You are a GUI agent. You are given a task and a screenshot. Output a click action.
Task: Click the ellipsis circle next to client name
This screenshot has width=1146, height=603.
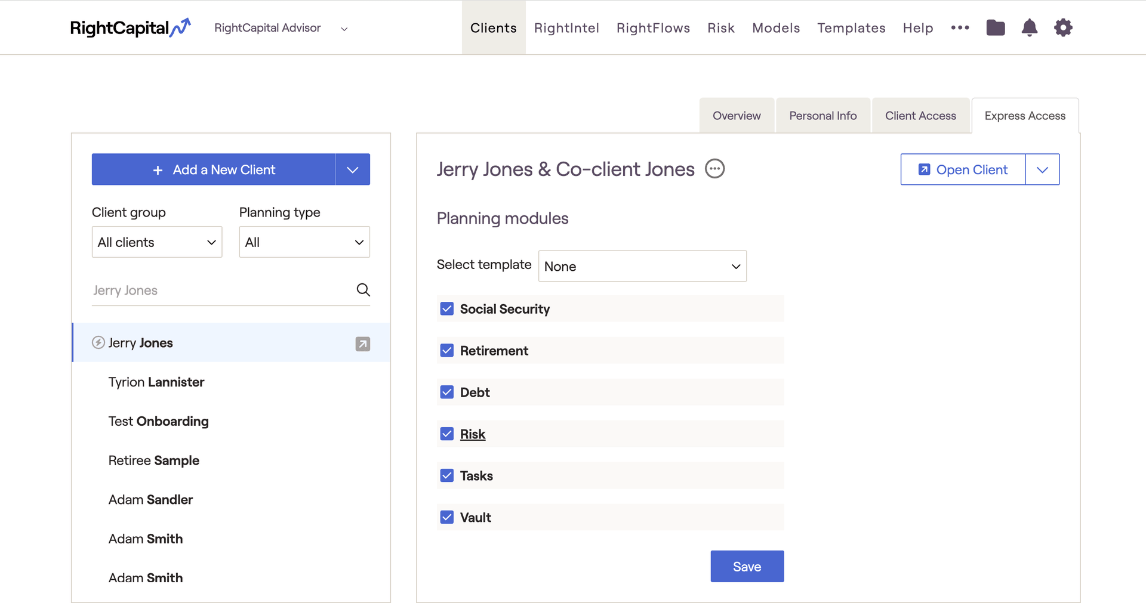tap(715, 169)
